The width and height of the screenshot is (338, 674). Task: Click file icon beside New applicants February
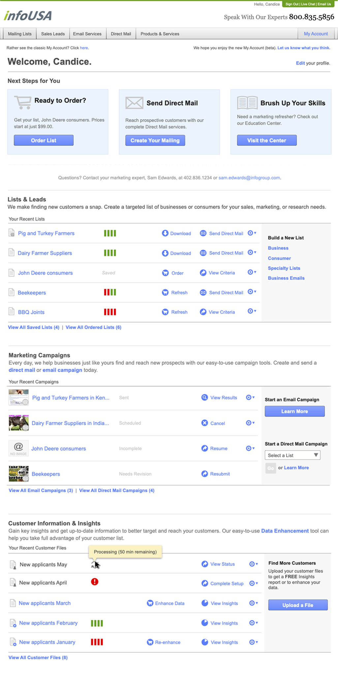click(x=13, y=623)
